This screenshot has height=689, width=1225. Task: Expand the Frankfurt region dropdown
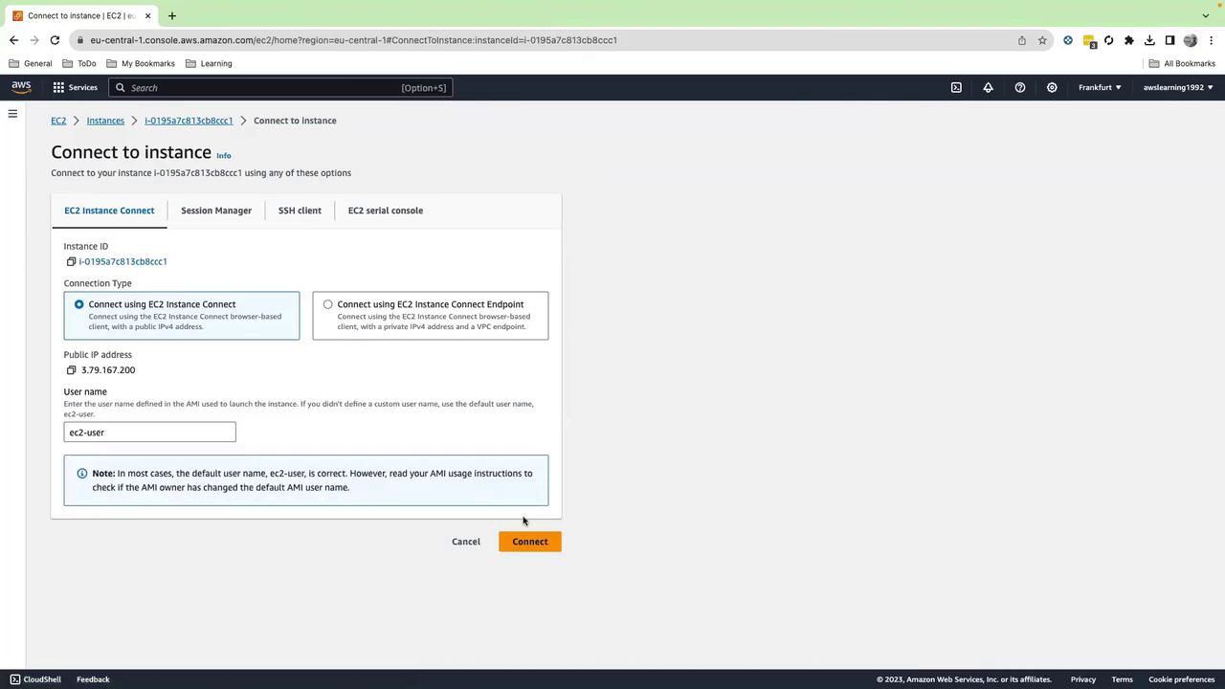coord(1100,87)
